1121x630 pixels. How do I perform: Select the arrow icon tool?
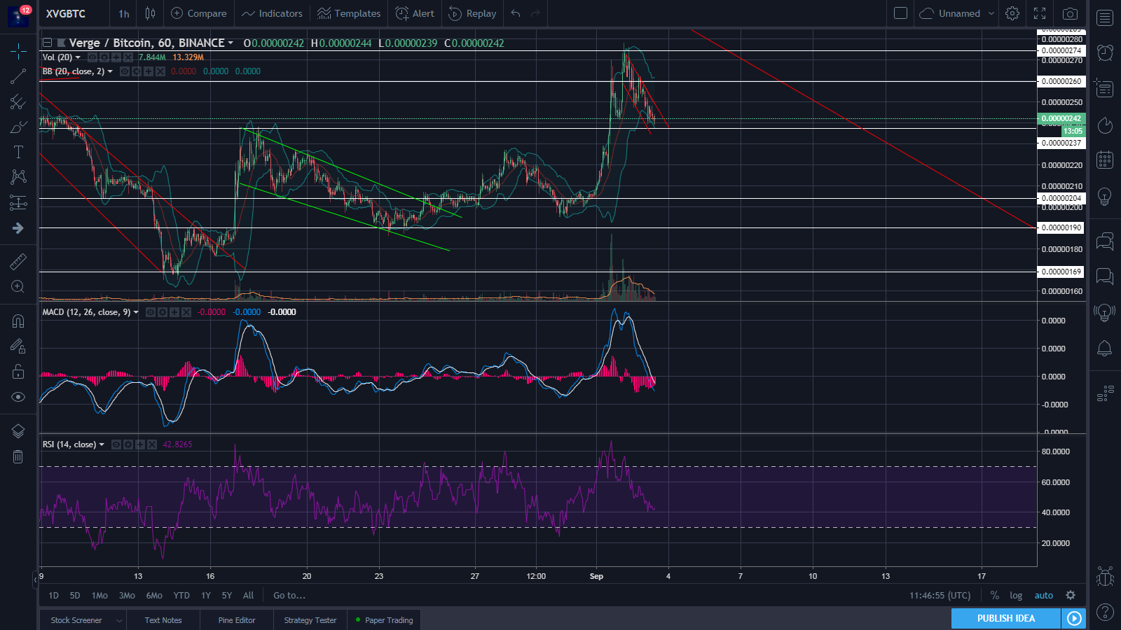coord(18,228)
